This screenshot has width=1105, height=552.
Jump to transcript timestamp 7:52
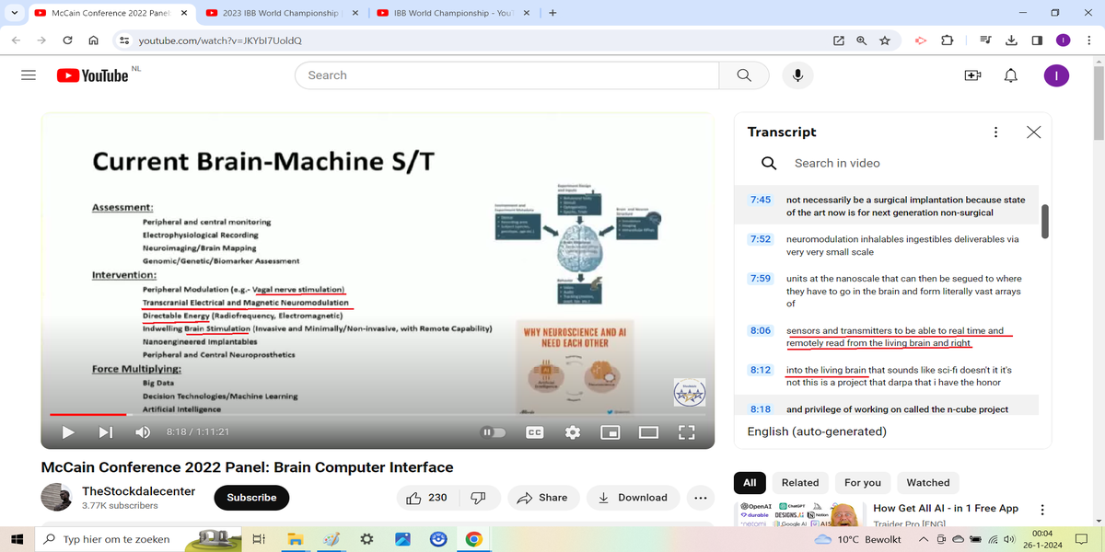pos(760,239)
